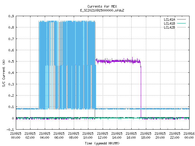Click the 0.2 y-axis tick label

click(11, 96)
